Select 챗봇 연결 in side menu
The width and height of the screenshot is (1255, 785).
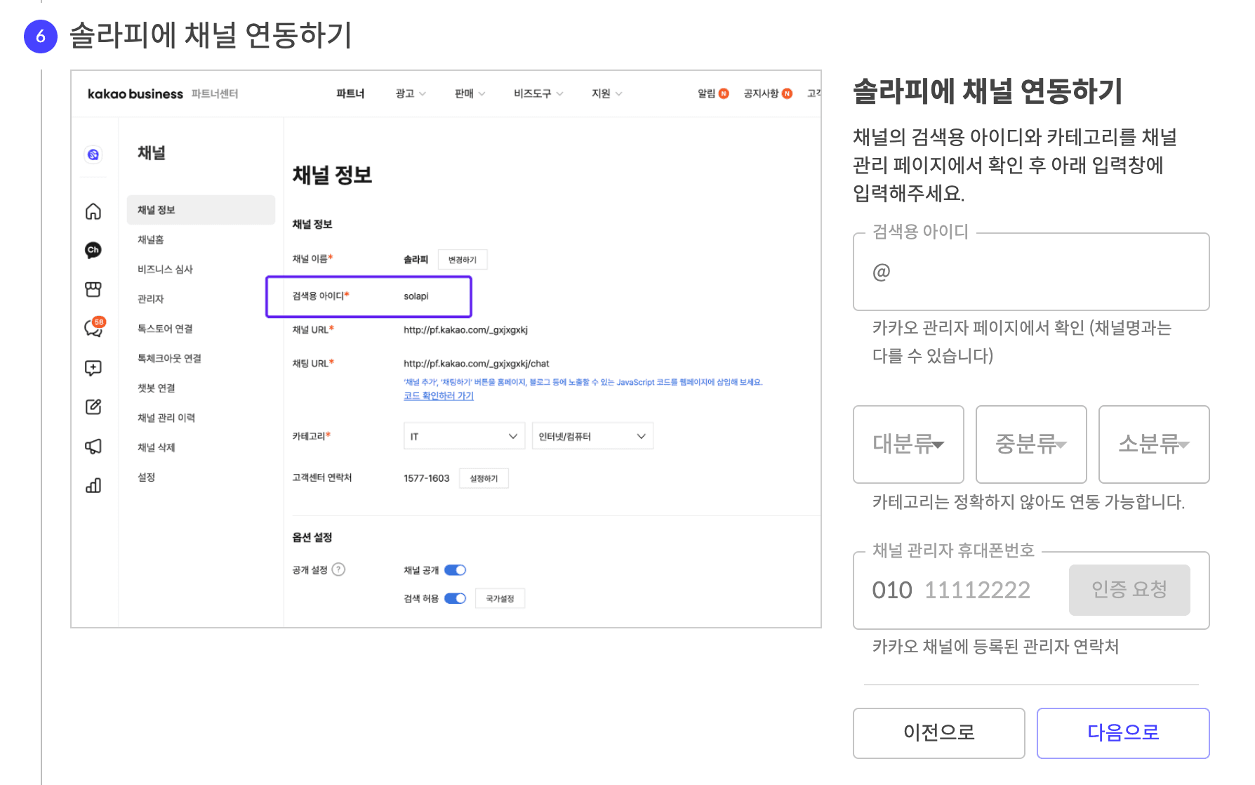click(157, 388)
